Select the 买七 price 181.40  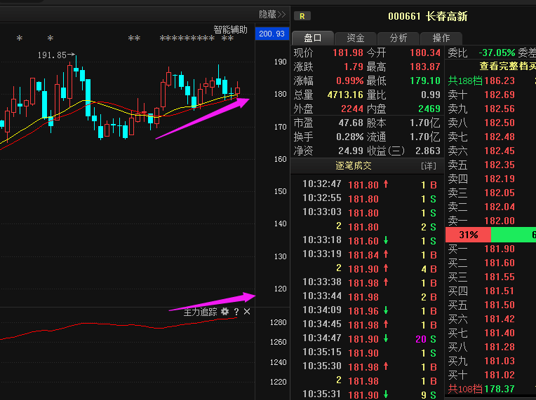tap(500, 333)
